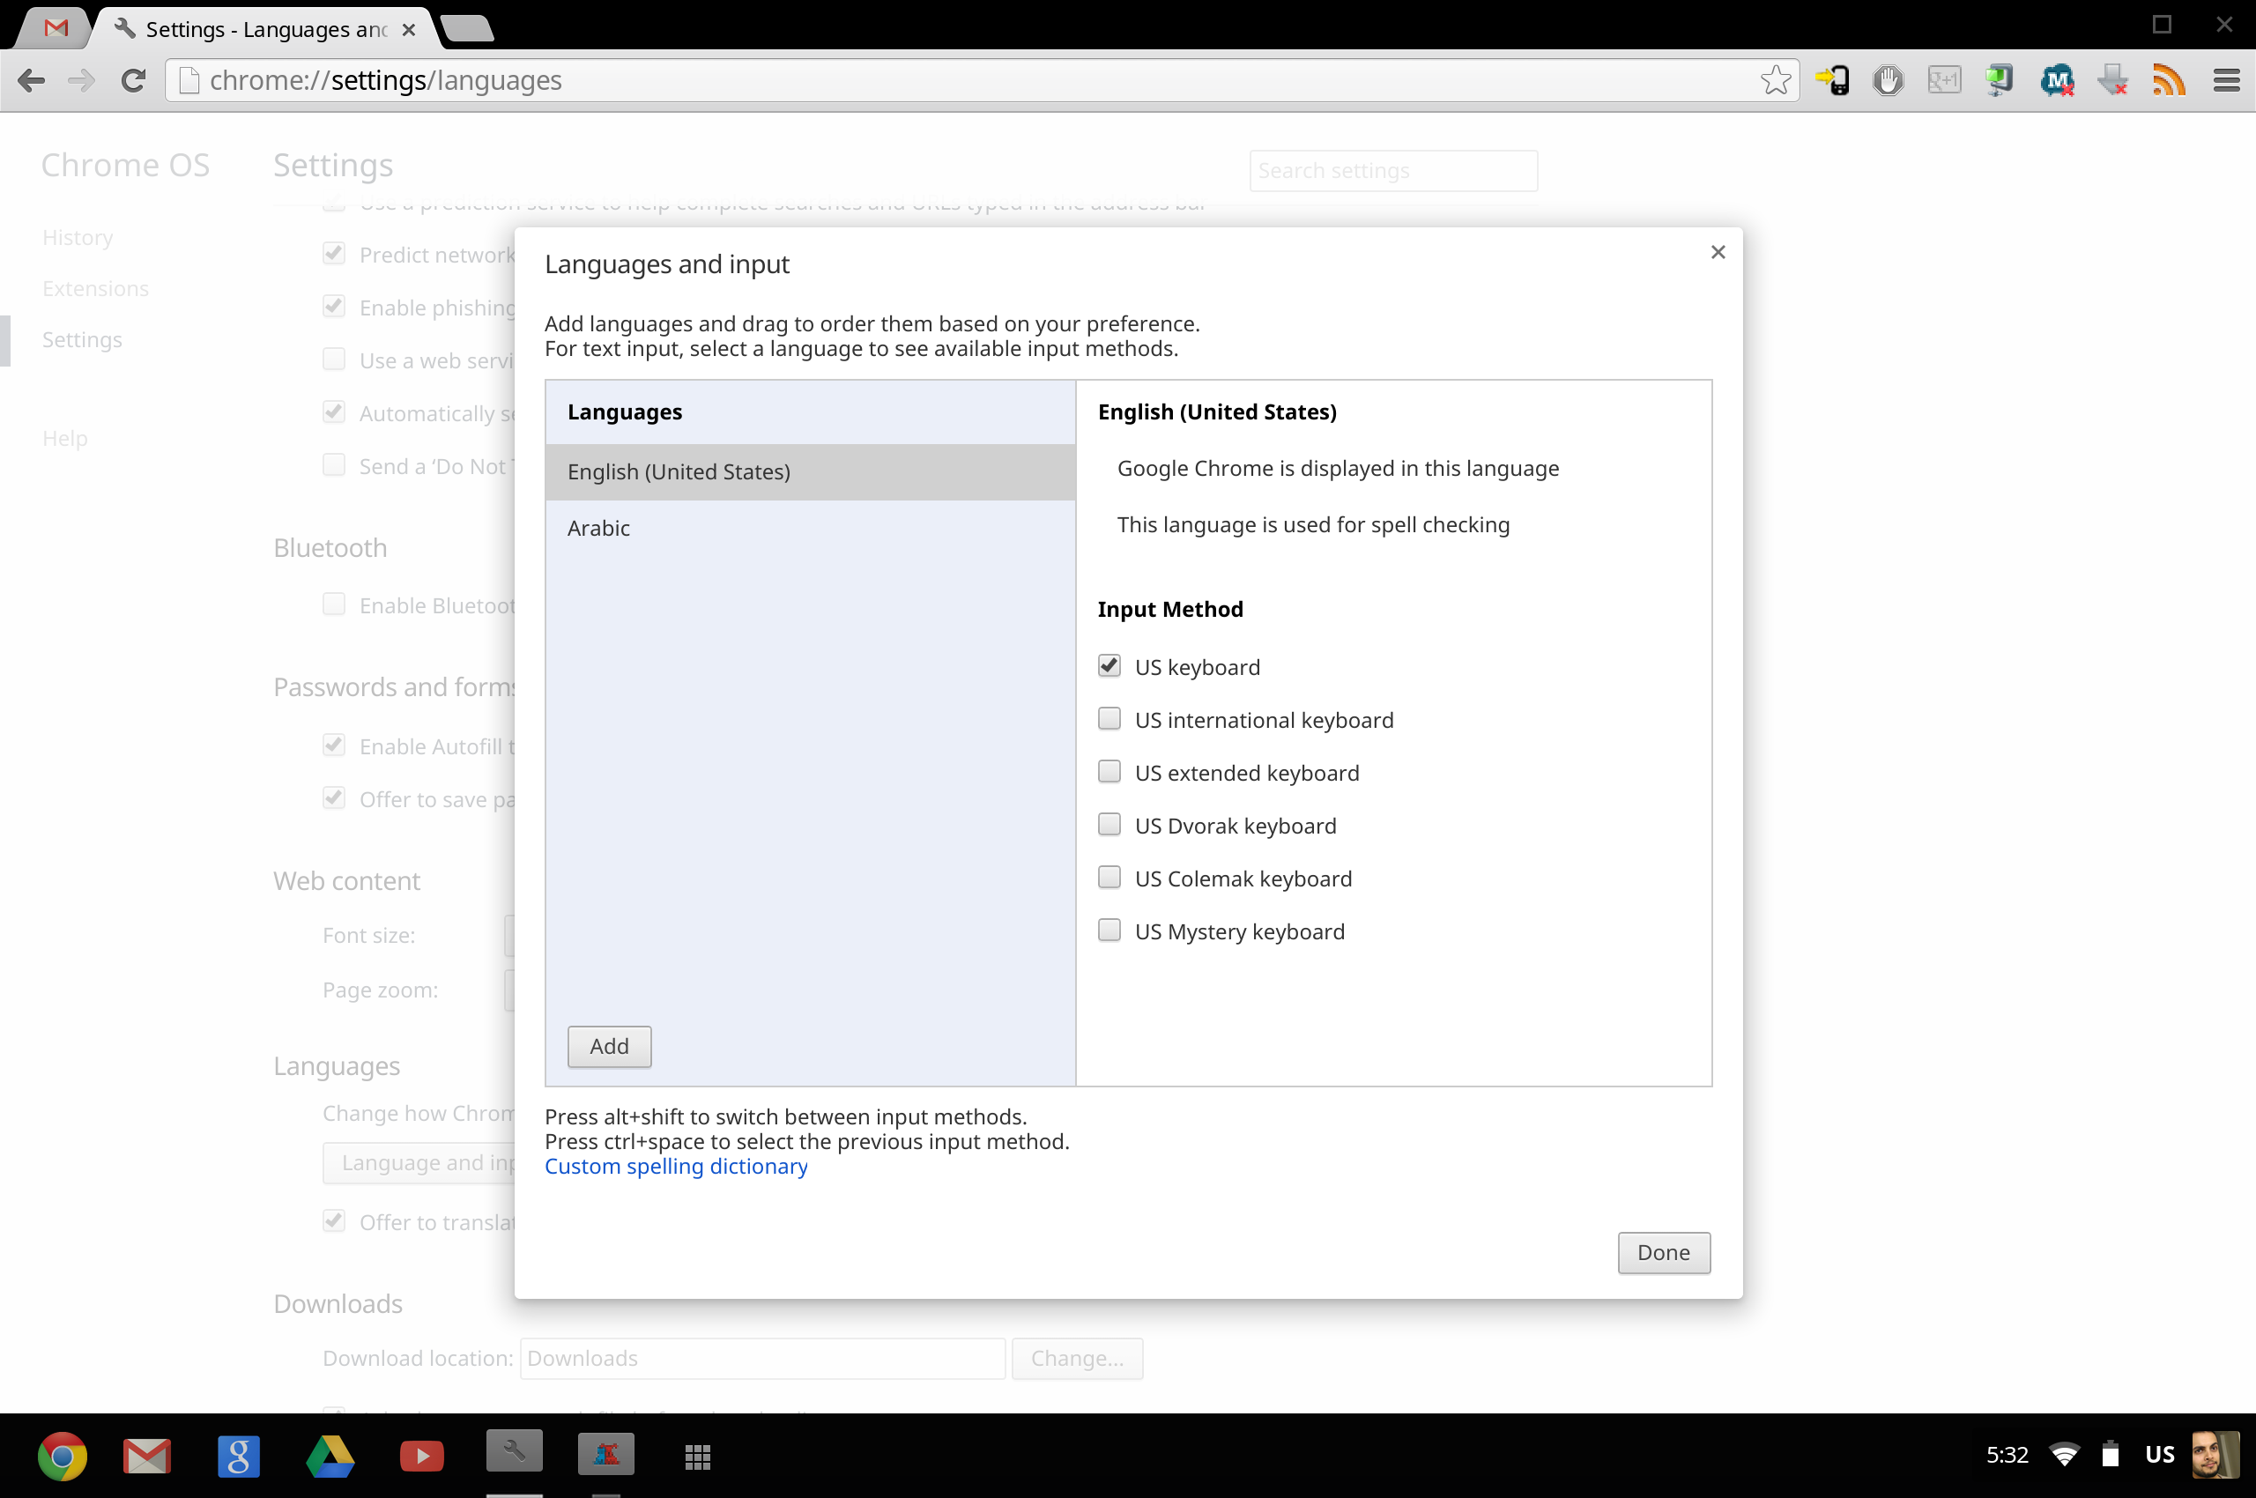The width and height of the screenshot is (2256, 1498).
Task: Enable US Mystery keyboard
Action: click(1109, 930)
